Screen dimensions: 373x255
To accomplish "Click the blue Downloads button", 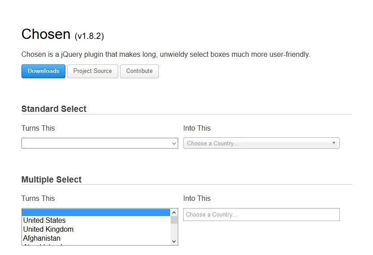I will point(43,71).
